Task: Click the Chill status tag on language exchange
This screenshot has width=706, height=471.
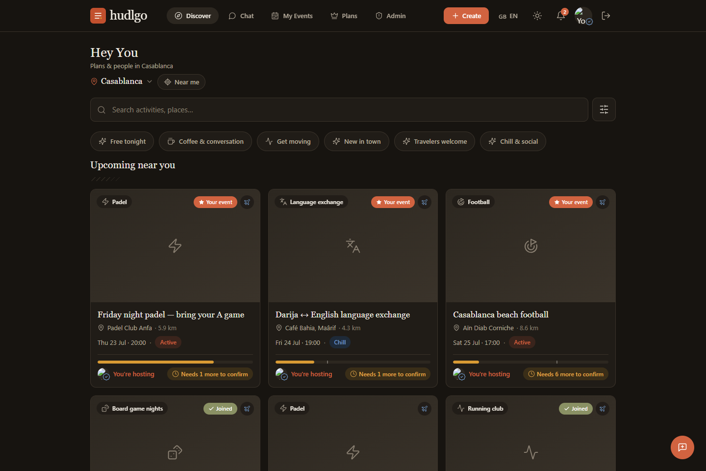Action: click(x=340, y=342)
